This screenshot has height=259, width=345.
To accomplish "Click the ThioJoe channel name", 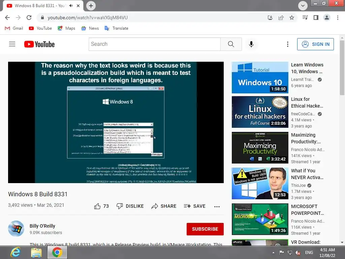I will (x=299, y=185).
